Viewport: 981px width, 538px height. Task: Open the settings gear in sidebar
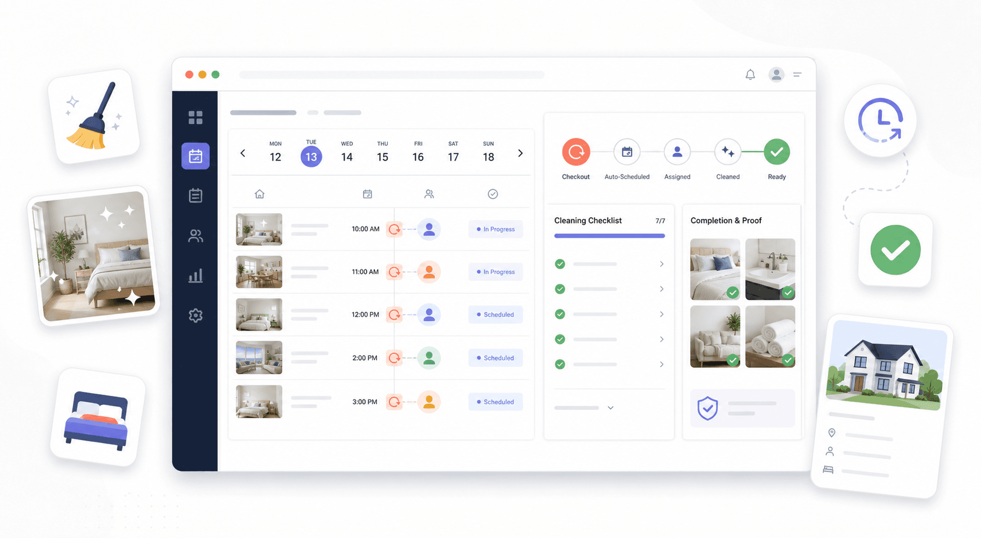pyautogui.click(x=195, y=316)
